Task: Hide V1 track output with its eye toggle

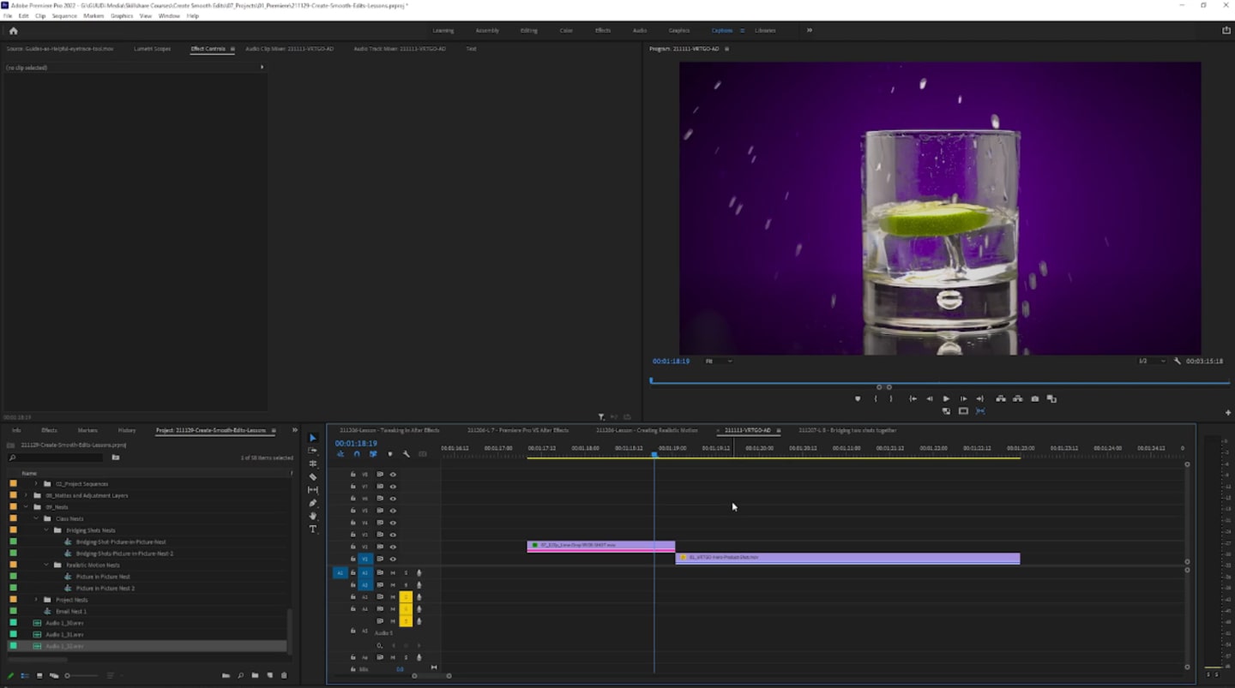Action: (x=393, y=558)
